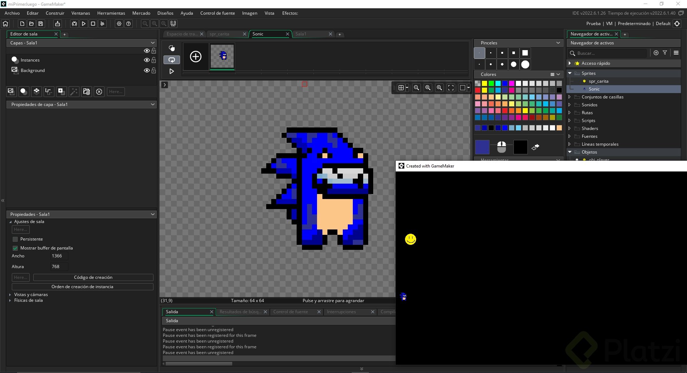Open the Herramientas menu

(x=111, y=13)
